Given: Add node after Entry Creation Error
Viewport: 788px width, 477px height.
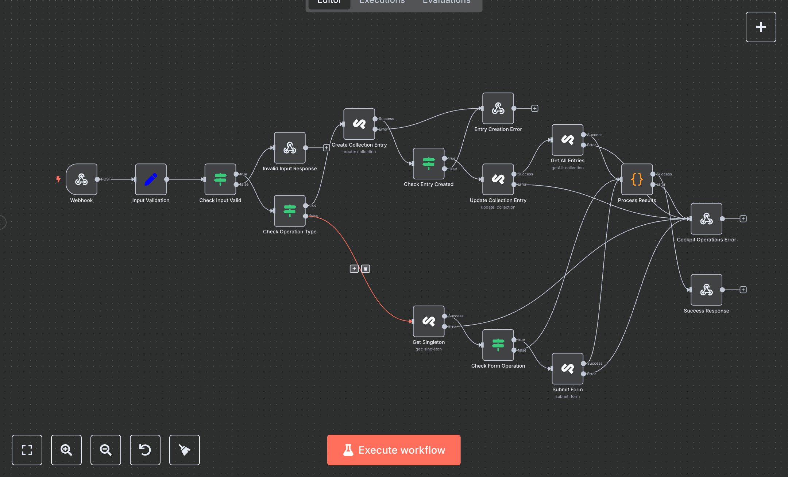Looking at the screenshot, I should 535,108.
